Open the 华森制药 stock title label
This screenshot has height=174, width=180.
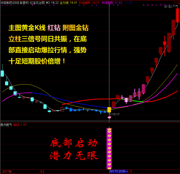pyautogui.click(x=8, y=3)
